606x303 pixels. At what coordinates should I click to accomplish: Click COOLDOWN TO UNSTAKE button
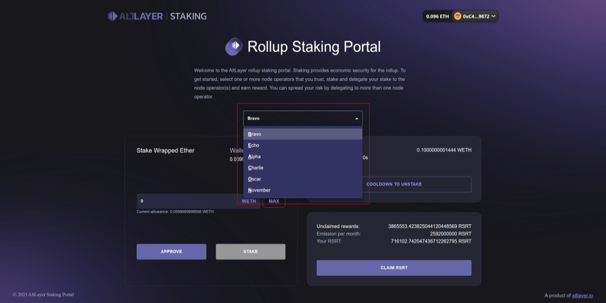394,184
